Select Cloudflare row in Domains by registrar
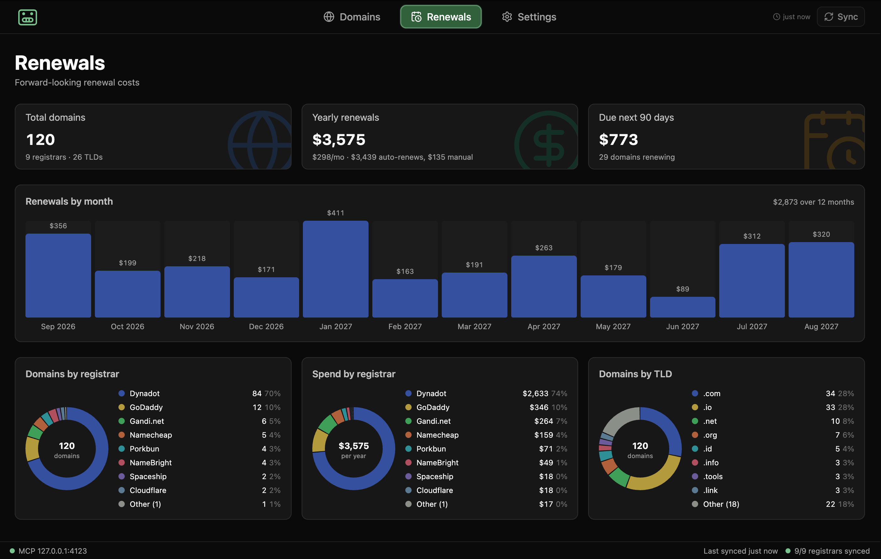Image resolution: width=881 pixels, height=559 pixels. pos(200,490)
